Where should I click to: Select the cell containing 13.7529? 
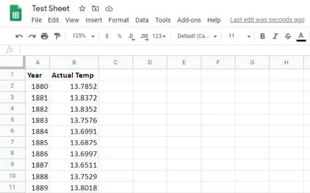(x=74, y=176)
